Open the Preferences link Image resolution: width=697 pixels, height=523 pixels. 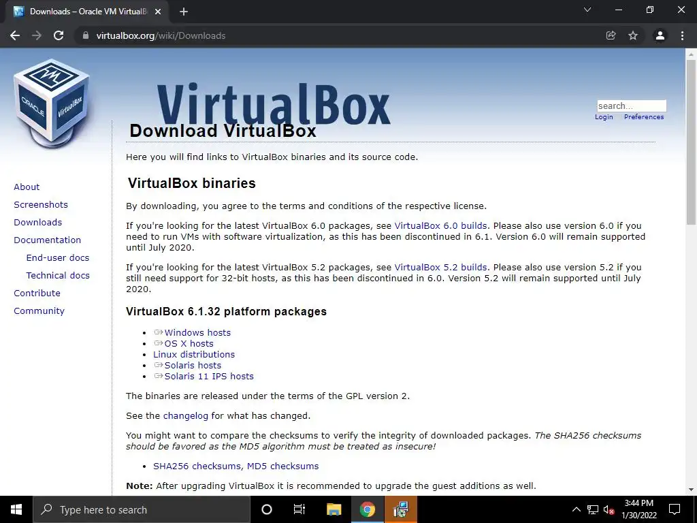pos(644,117)
